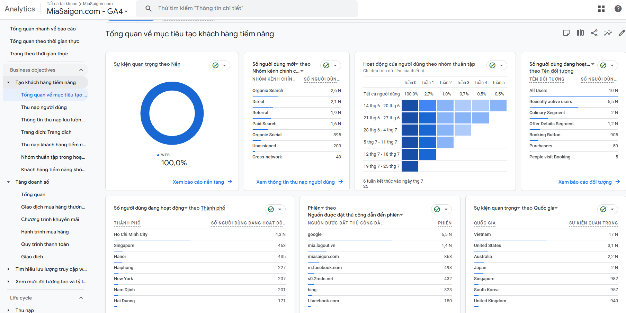
Task: Expand Tìm hiểu lưu lượng truy cập tree item
Action: 9,269
